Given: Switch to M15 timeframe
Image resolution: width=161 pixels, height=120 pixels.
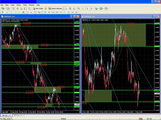Looking at the screenshot, I should click(53, 12).
